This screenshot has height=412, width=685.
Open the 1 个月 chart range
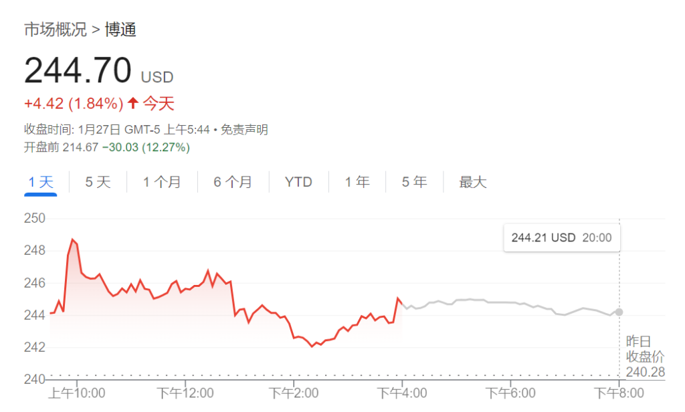point(162,182)
